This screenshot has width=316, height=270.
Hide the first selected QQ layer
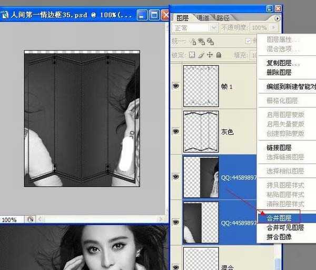pyautogui.click(x=176, y=177)
